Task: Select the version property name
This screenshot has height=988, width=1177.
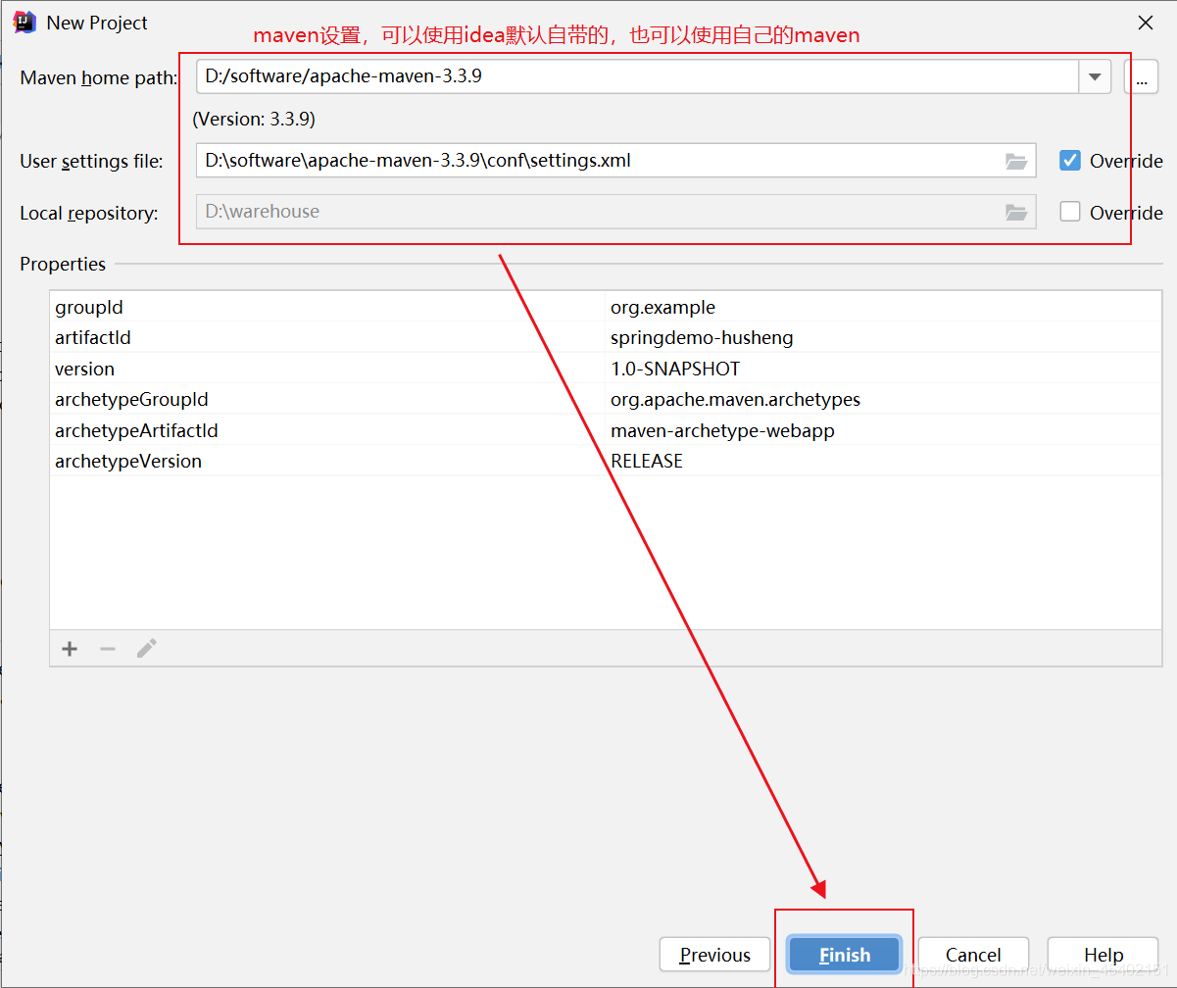Action: (x=84, y=369)
